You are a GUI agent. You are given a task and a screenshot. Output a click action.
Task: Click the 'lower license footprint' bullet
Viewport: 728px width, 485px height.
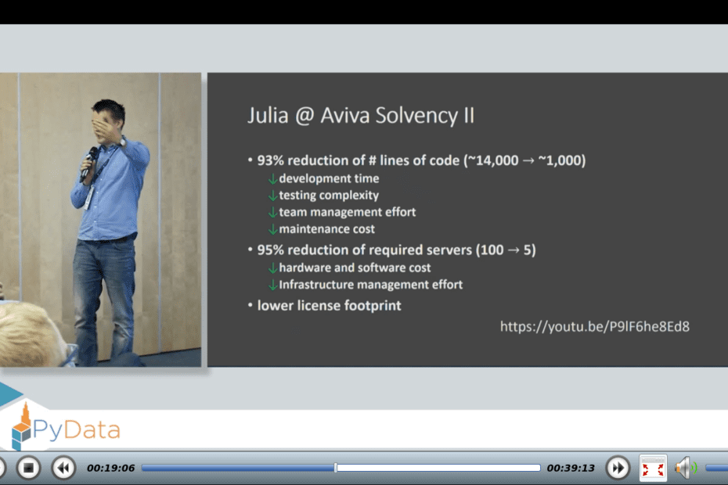click(x=325, y=305)
